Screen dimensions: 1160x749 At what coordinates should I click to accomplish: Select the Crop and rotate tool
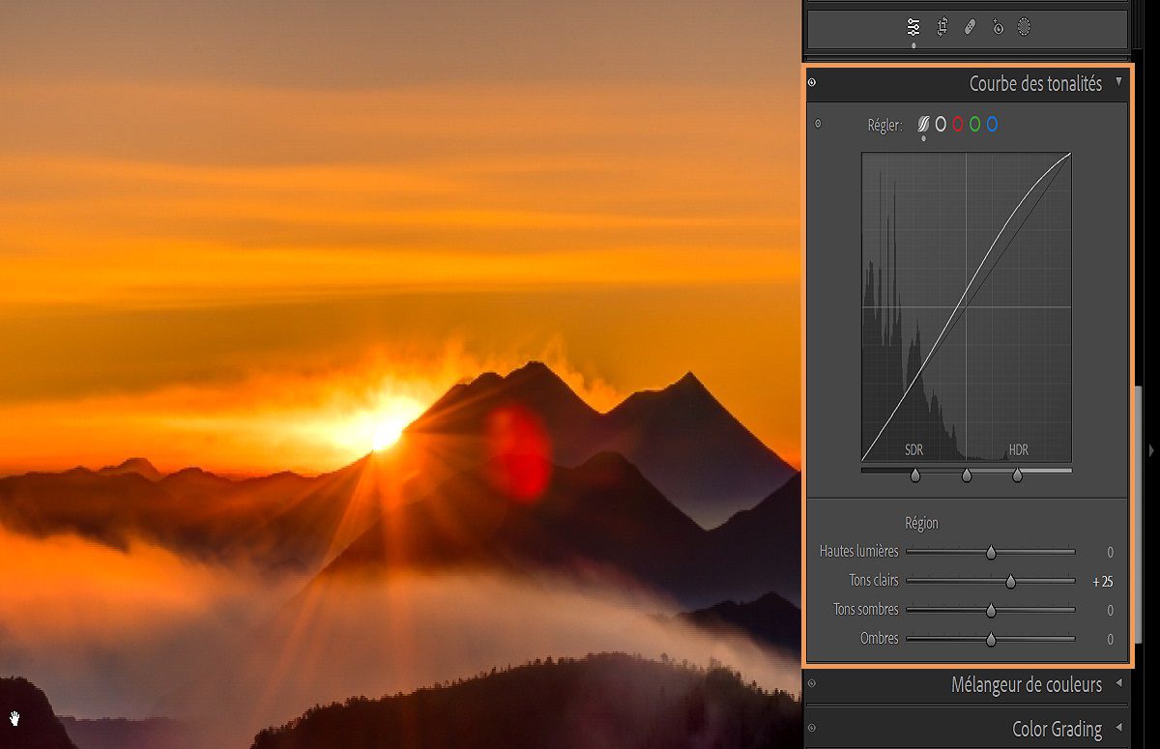pos(942,27)
